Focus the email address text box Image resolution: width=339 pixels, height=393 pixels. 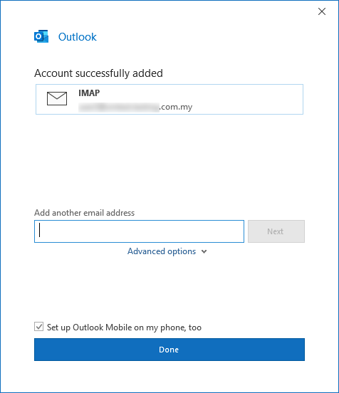(x=139, y=231)
